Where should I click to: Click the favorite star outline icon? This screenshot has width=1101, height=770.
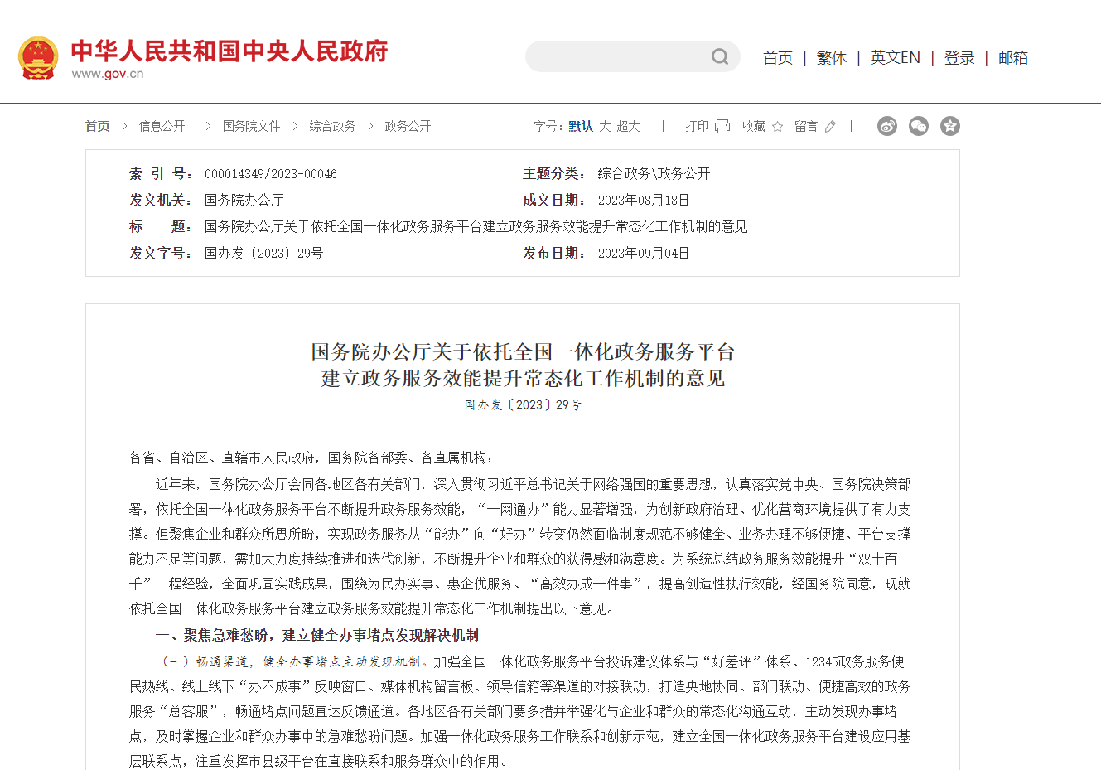click(777, 126)
